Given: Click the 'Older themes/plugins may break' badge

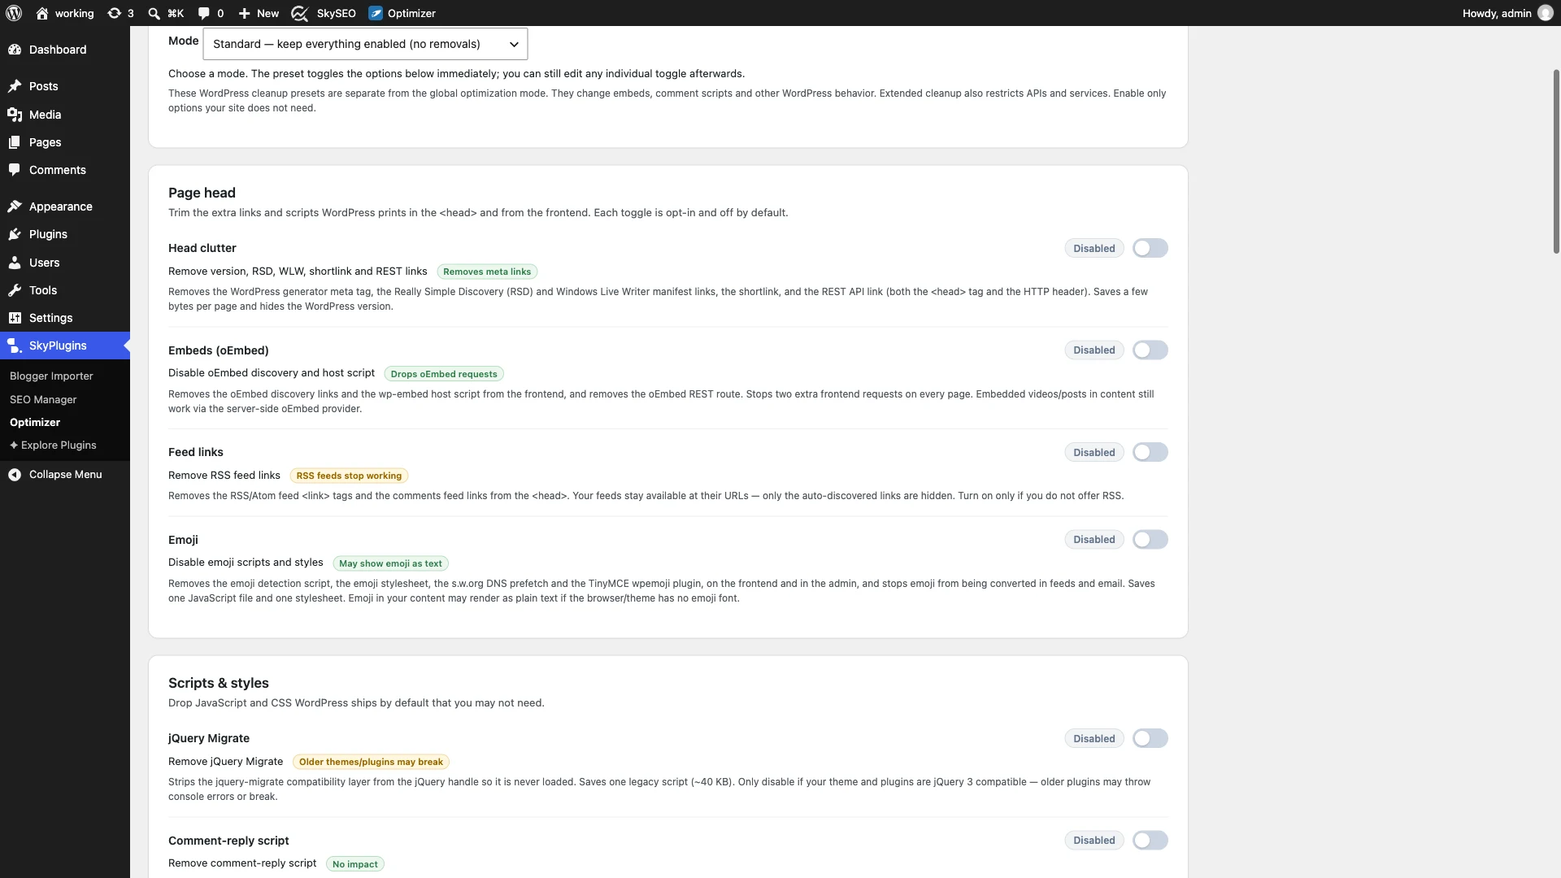Looking at the screenshot, I should 371,762.
